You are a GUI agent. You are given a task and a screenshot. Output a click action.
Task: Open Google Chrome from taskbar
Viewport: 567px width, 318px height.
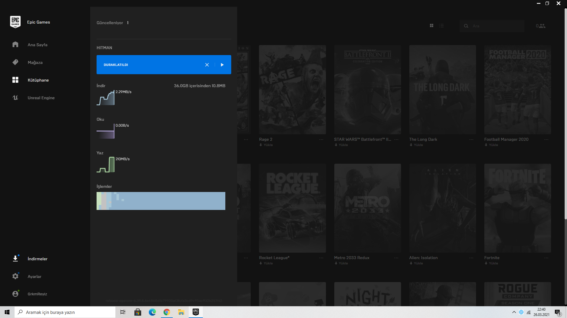pos(167,312)
